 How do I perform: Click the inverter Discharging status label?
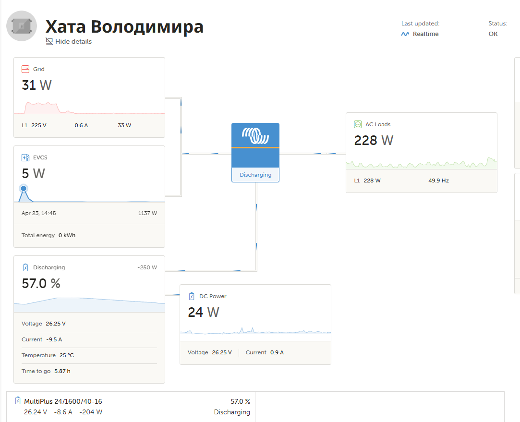(x=255, y=175)
